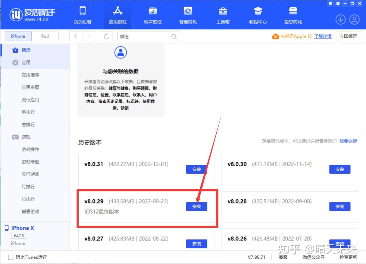Open the 应用游戏 section
Viewport: 366px width, 264px height.
coord(118,15)
